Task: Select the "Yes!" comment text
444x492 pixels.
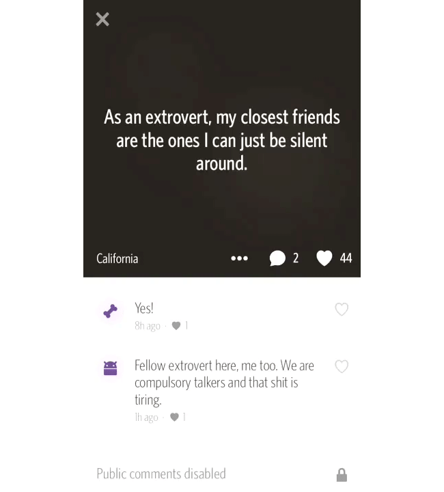Action: pyautogui.click(x=144, y=308)
